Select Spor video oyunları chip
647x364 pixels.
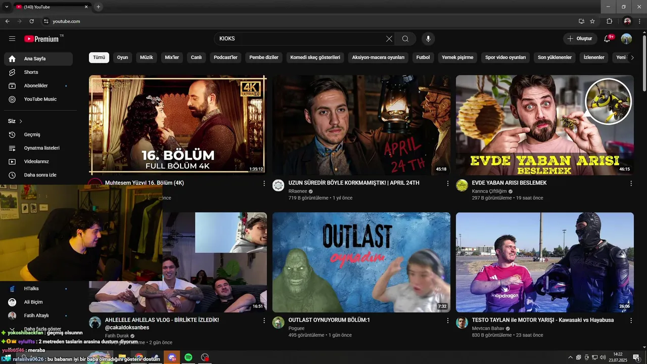pyautogui.click(x=505, y=58)
